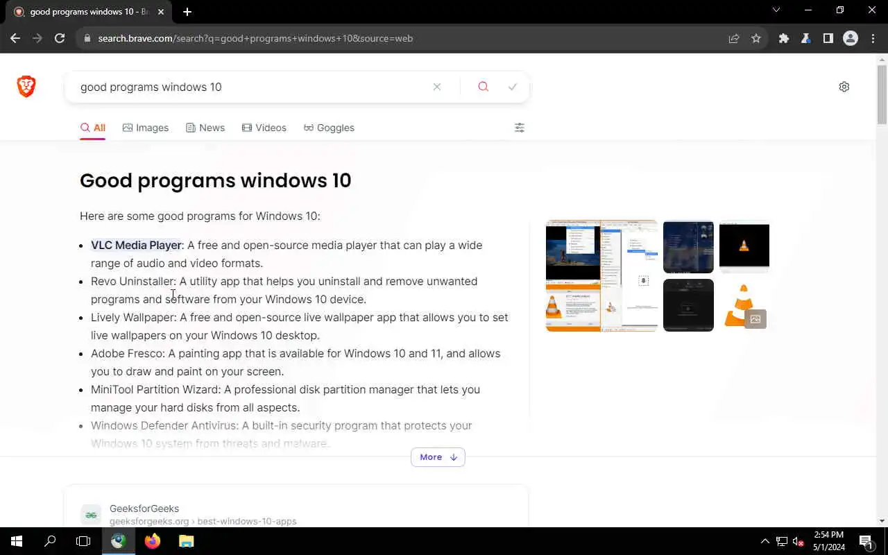Show hidden system tray icons

(765, 541)
